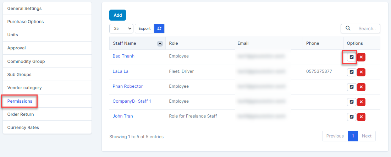Remove LaLa La from permissions
This screenshot has height=157, width=391.
(361, 72)
